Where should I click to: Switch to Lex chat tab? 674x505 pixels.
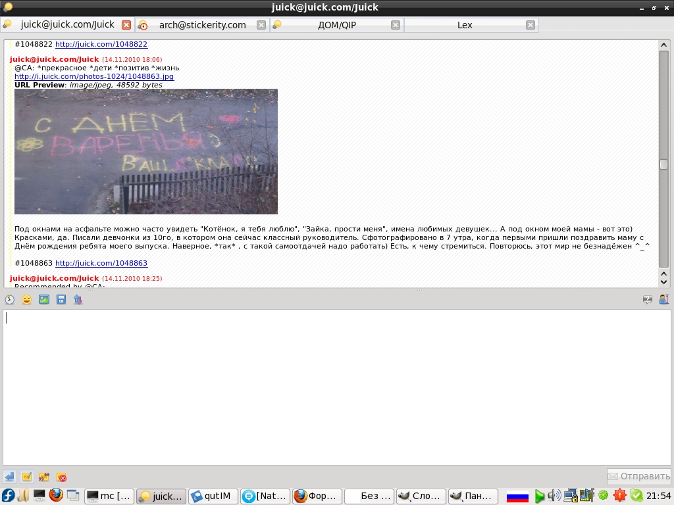coord(465,25)
